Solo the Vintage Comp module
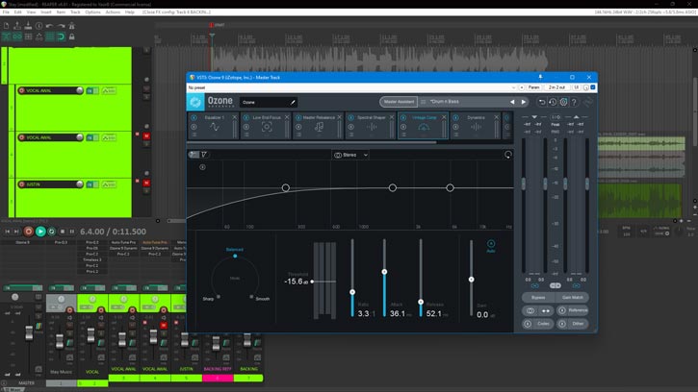The height and width of the screenshot is (392, 698). click(x=403, y=127)
